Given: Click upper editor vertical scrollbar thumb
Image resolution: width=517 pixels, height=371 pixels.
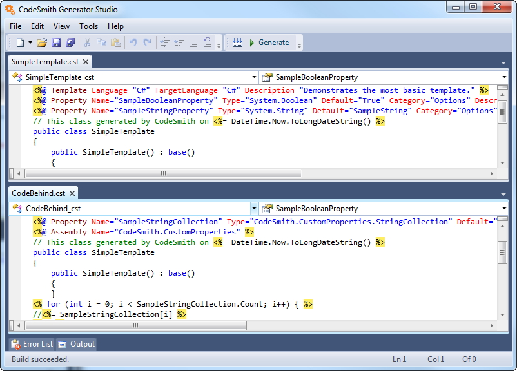Looking at the screenshot, I should (x=502, y=111).
